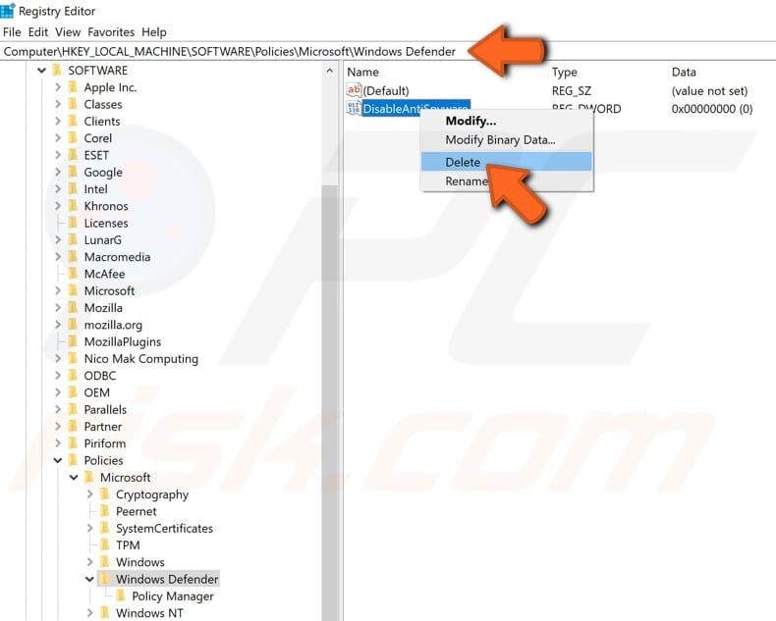
Task: Expand the Apple Inc. key
Action: point(58,87)
